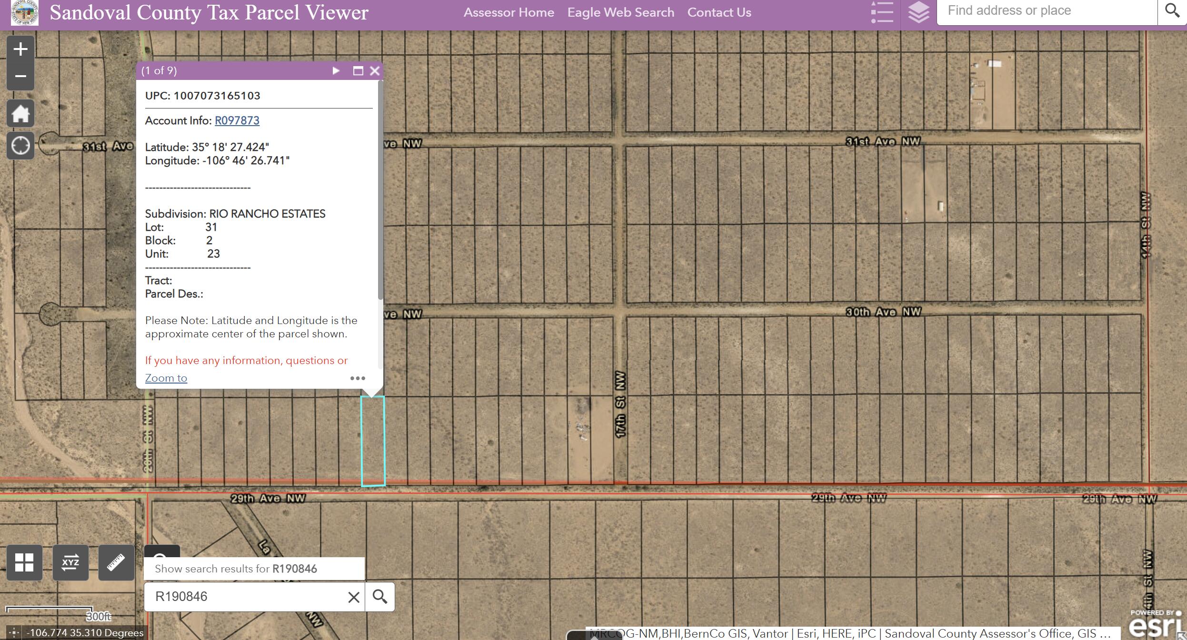The image size is (1187, 640).
Task: Click the highlighted cyan parcel
Action: [373, 441]
